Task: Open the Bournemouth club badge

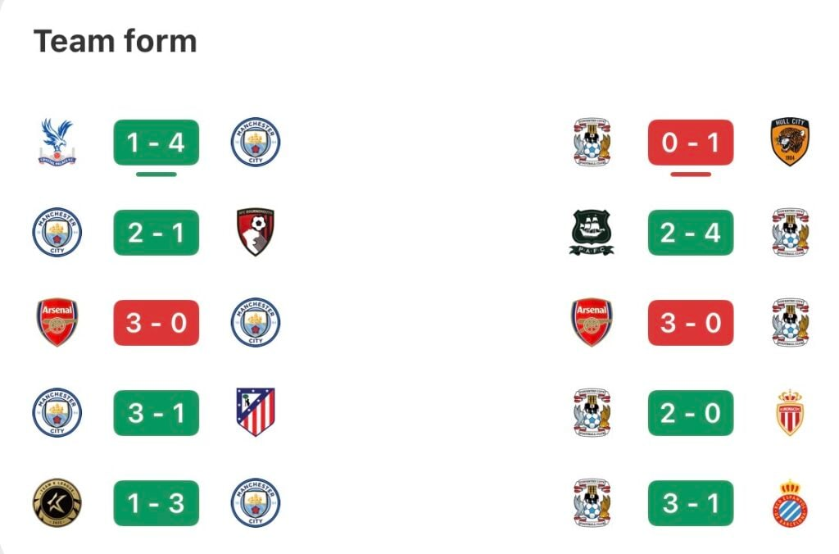Action: tap(256, 232)
